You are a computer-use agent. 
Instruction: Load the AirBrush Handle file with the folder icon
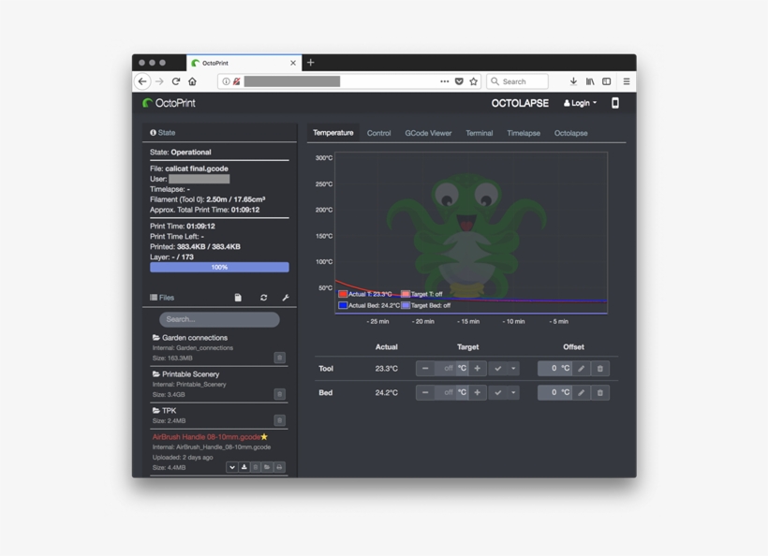267,467
